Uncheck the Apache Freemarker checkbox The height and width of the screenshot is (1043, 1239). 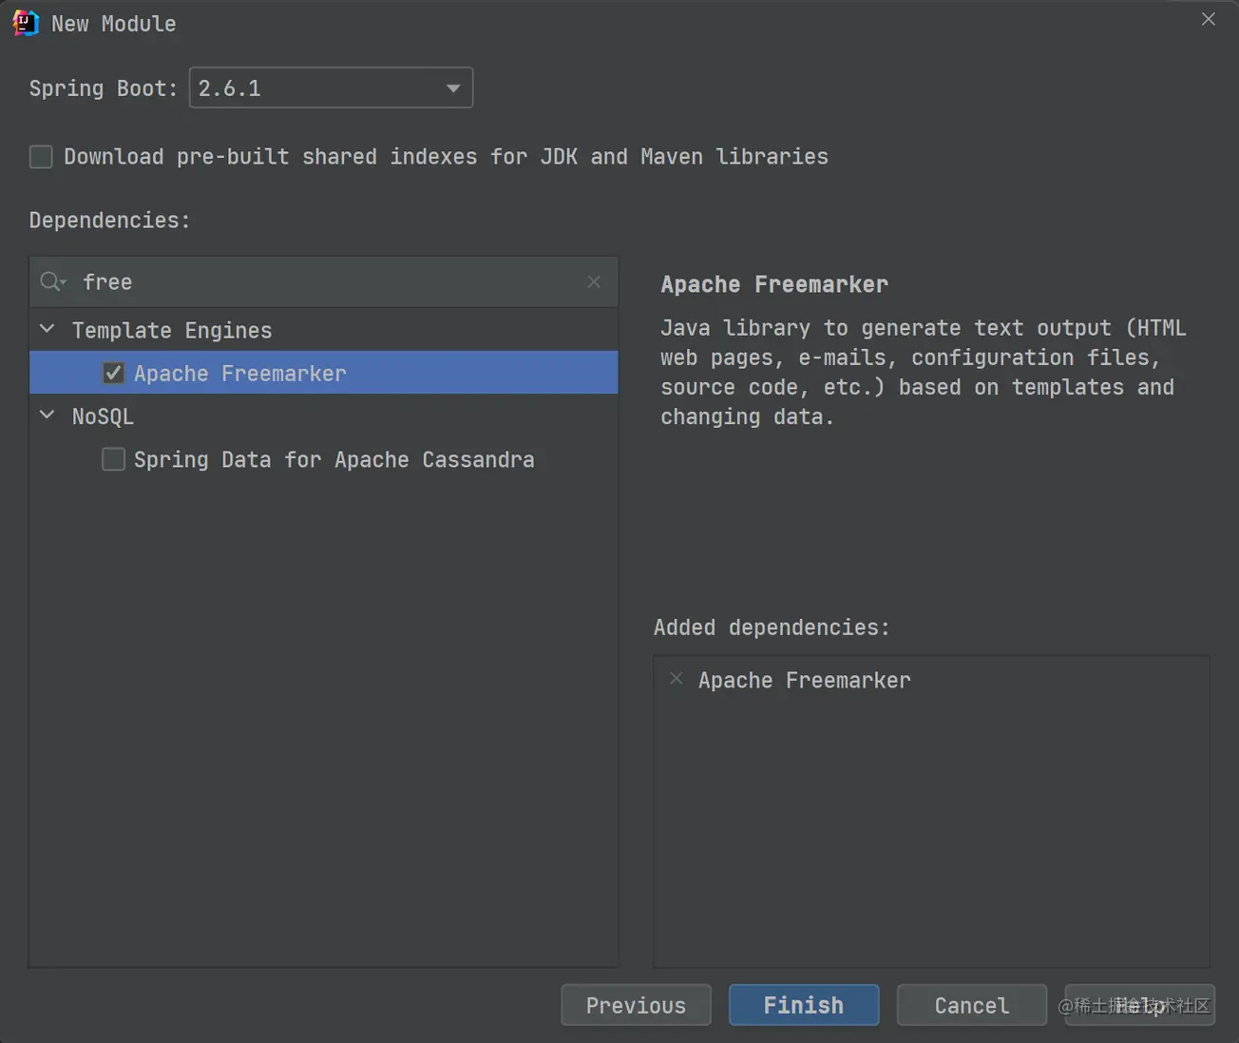click(113, 373)
